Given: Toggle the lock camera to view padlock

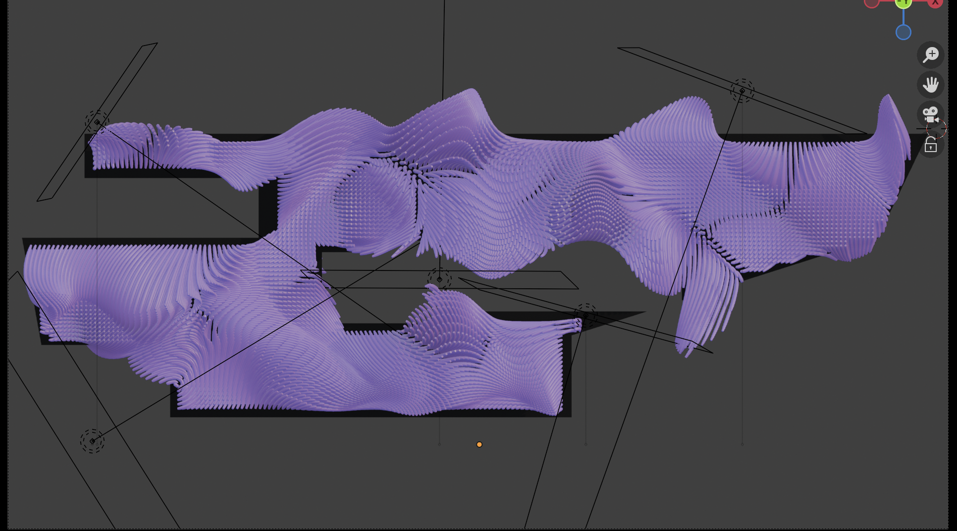Looking at the screenshot, I should coord(931,145).
